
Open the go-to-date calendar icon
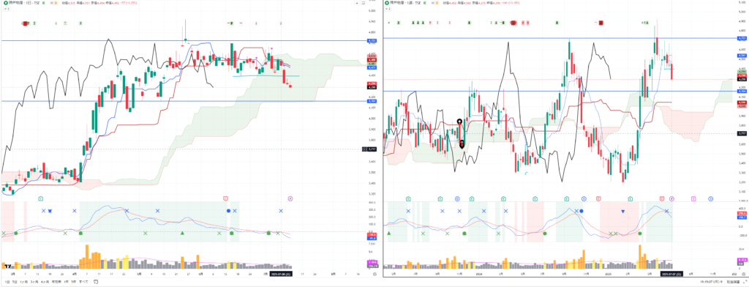[96, 282]
